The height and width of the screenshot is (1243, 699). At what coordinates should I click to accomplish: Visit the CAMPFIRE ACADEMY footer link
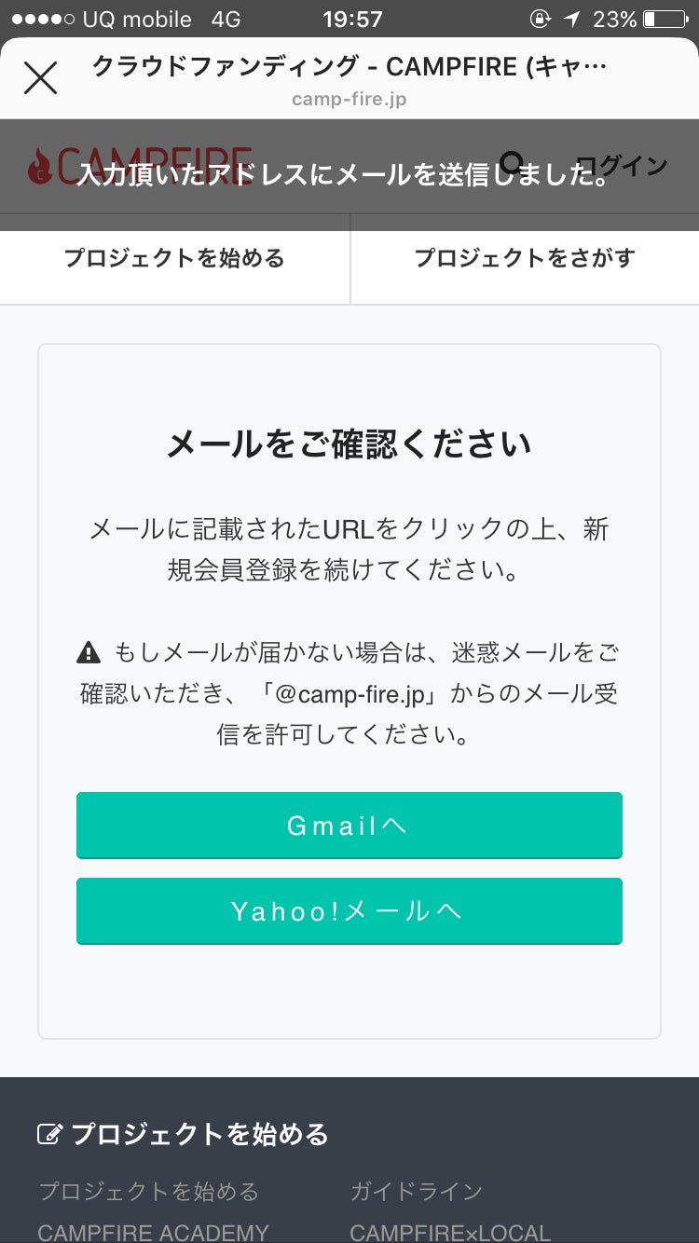point(153,1233)
